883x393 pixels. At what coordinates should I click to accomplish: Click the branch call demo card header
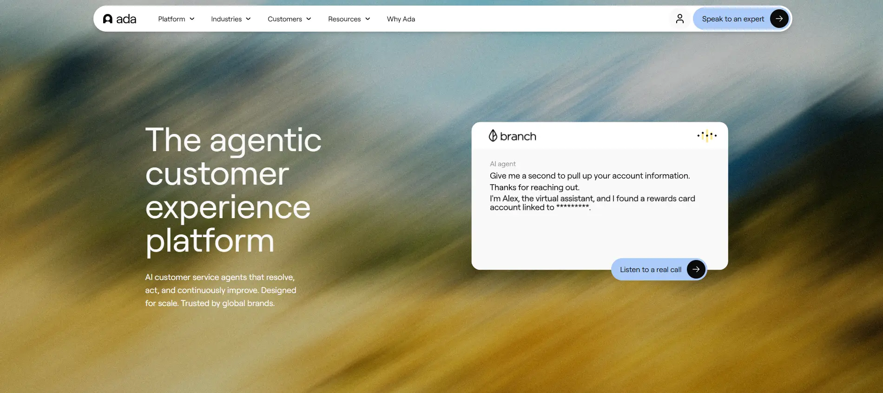point(600,136)
